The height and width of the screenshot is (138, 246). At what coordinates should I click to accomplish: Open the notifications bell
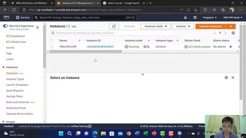point(185,18)
